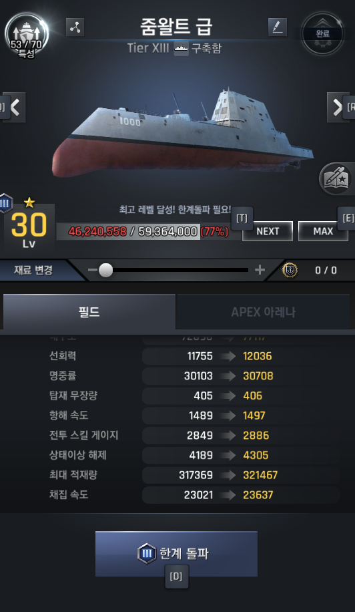The height and width of the screenshot is (612, 355).
Task: Click the gold anchor coin icon
Action: 290,270
